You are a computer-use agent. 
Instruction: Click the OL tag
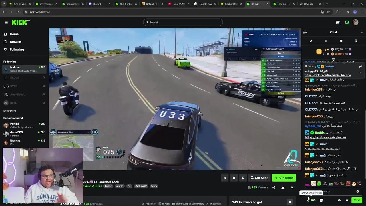[129, 186]
